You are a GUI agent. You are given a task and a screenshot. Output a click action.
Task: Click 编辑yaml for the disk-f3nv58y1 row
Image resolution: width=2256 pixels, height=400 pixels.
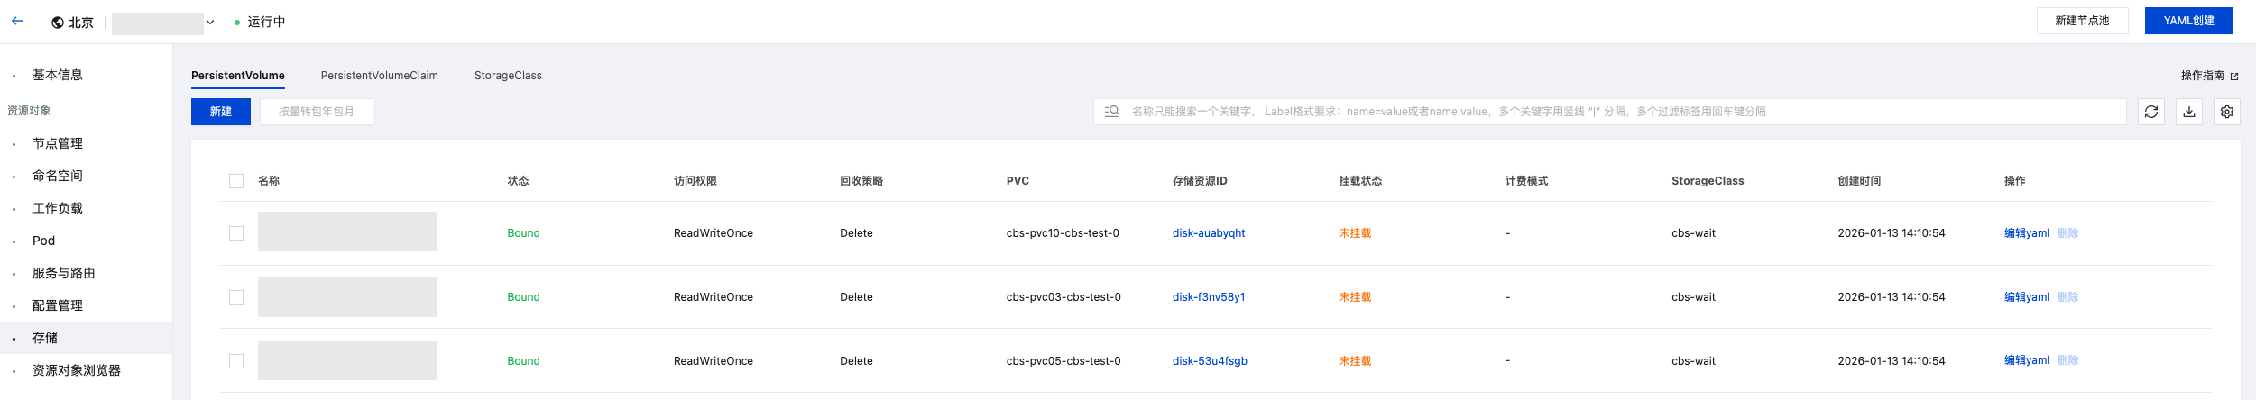[x=2026, y=297]
